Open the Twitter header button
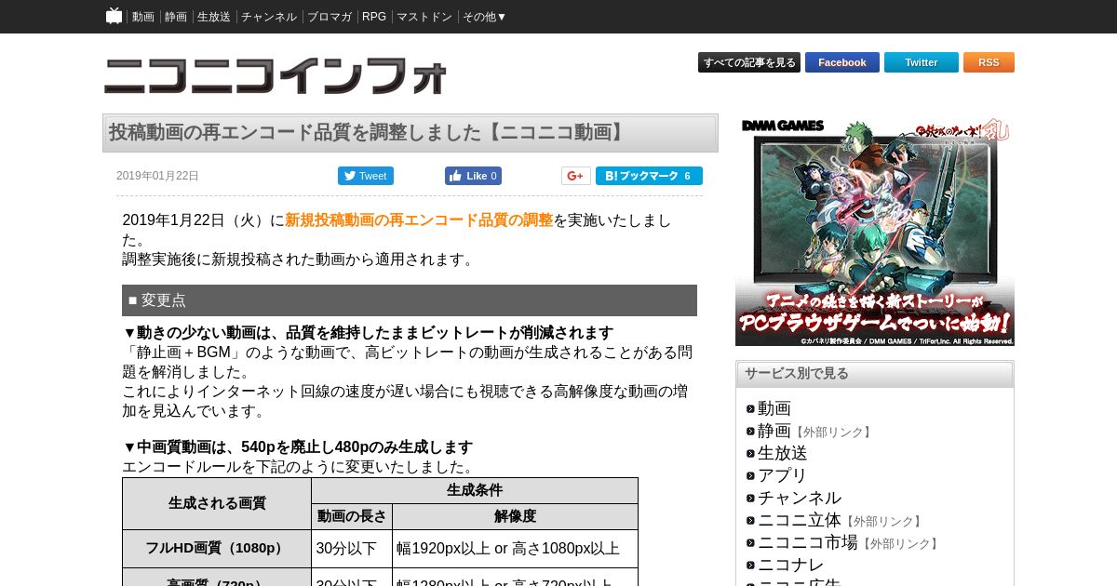Viewport: 1117px width, 586px height. pyautogui.click(x=922, y=62)
